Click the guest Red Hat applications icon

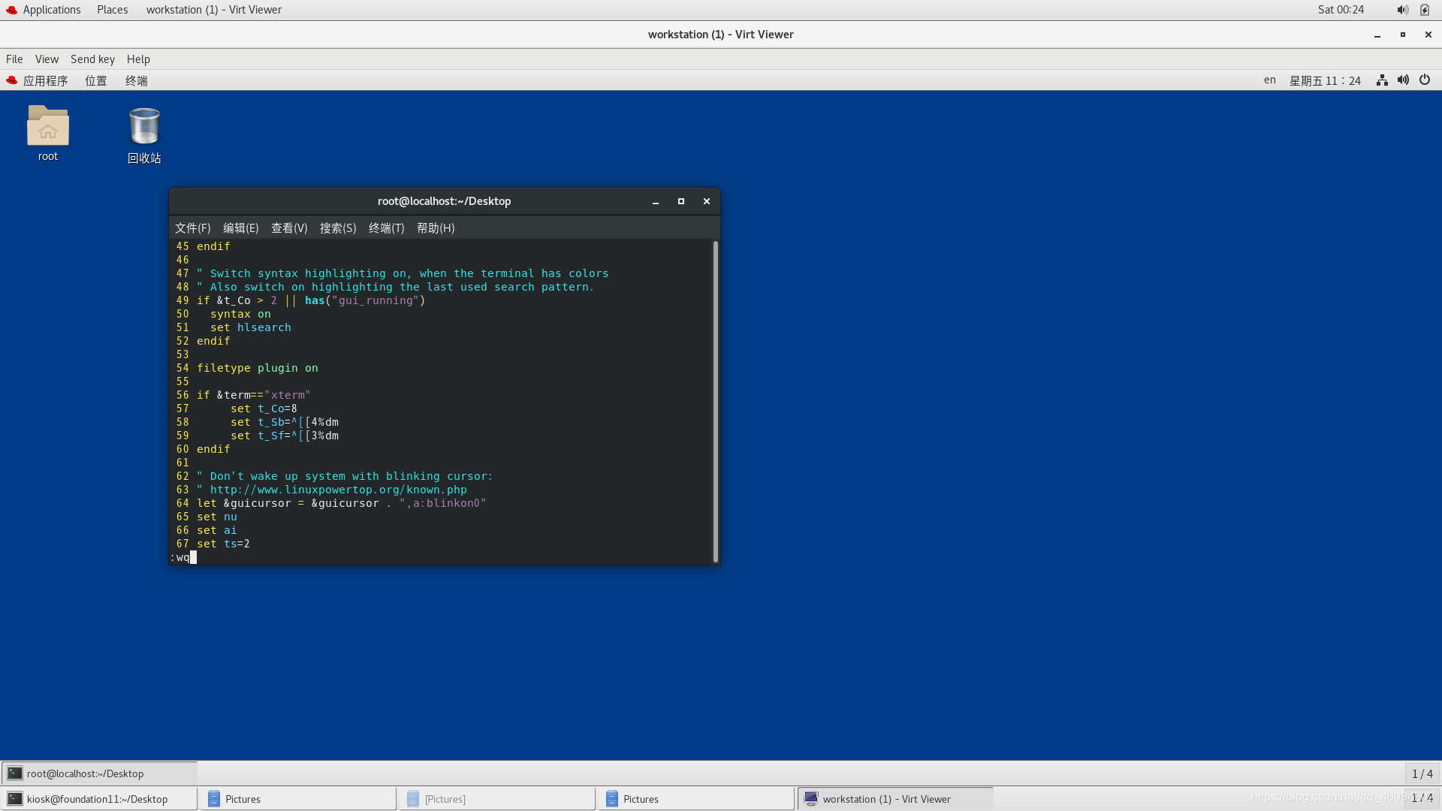coord(12,80)
